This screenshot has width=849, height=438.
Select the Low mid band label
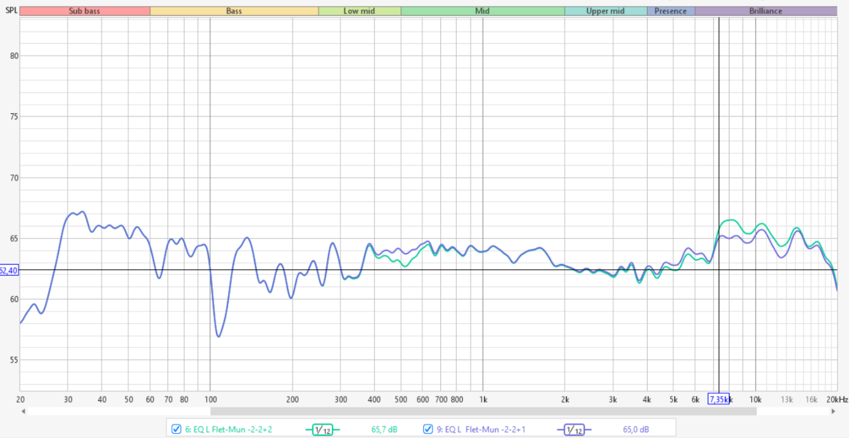click(x=360, y=11)
